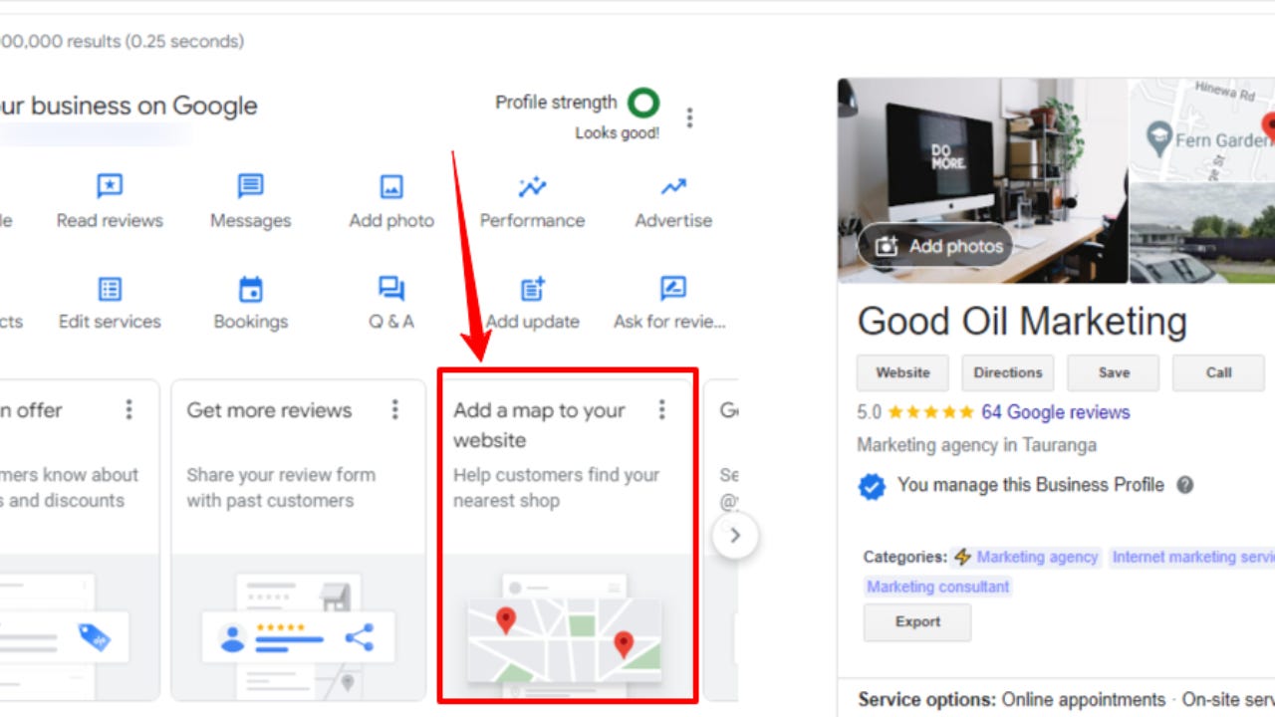Image resolution: width=1275 pixels, height=717 pixels.
Task: Open menu beside Profile strength
Action: (689, 119)
